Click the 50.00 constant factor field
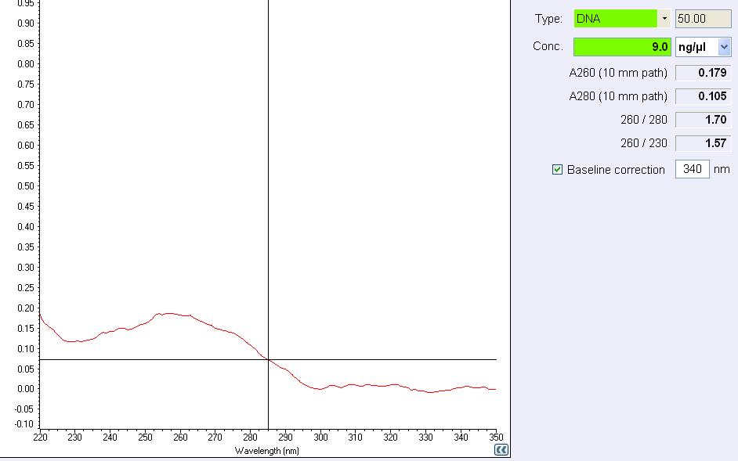738x461 pixels. tap(703, 19)
